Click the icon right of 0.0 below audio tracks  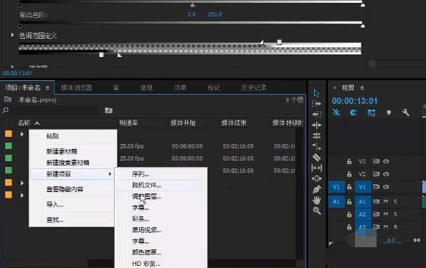417,240
